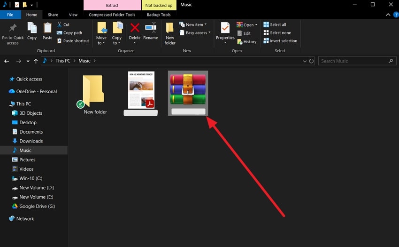The height and width of the screenshot is (247, 399).
Task: Switch to the Home ribbon tab
Action: tap(31, 15)
